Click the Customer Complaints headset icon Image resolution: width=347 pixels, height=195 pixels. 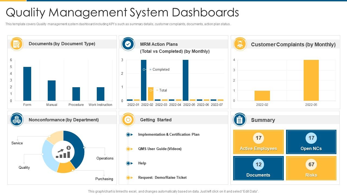point(240,44)
